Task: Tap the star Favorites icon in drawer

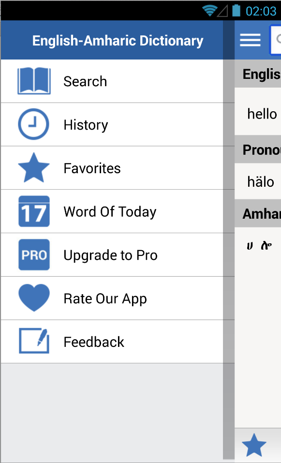Action: pyautogui.click(x=34, y=167)
